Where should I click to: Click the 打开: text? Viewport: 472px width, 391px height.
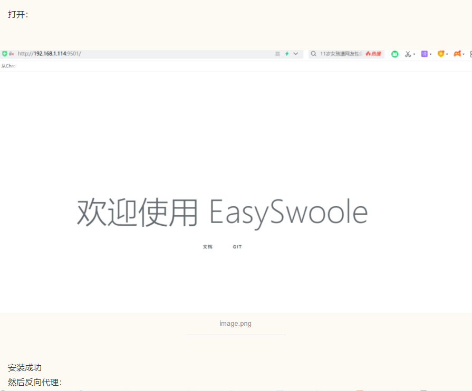coord(18,14)
